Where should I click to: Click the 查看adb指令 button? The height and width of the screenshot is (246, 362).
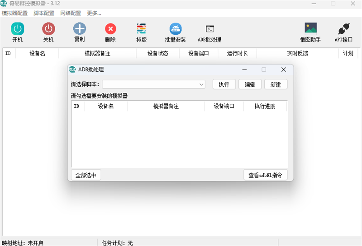[265, 175]
